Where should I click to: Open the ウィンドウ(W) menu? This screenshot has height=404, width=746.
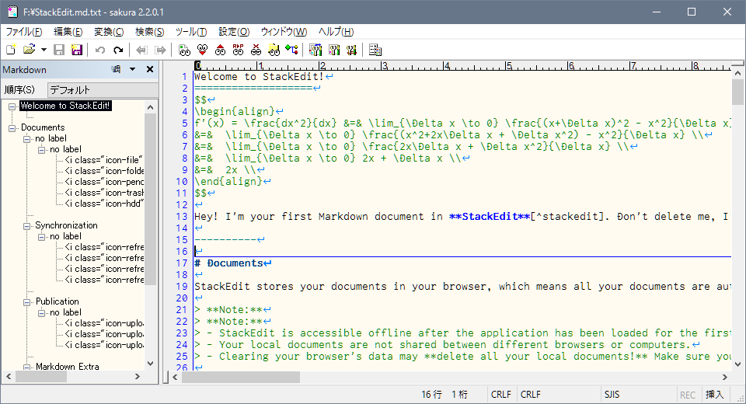284,32
